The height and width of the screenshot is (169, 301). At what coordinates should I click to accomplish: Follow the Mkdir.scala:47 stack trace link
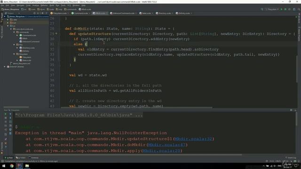167,145
